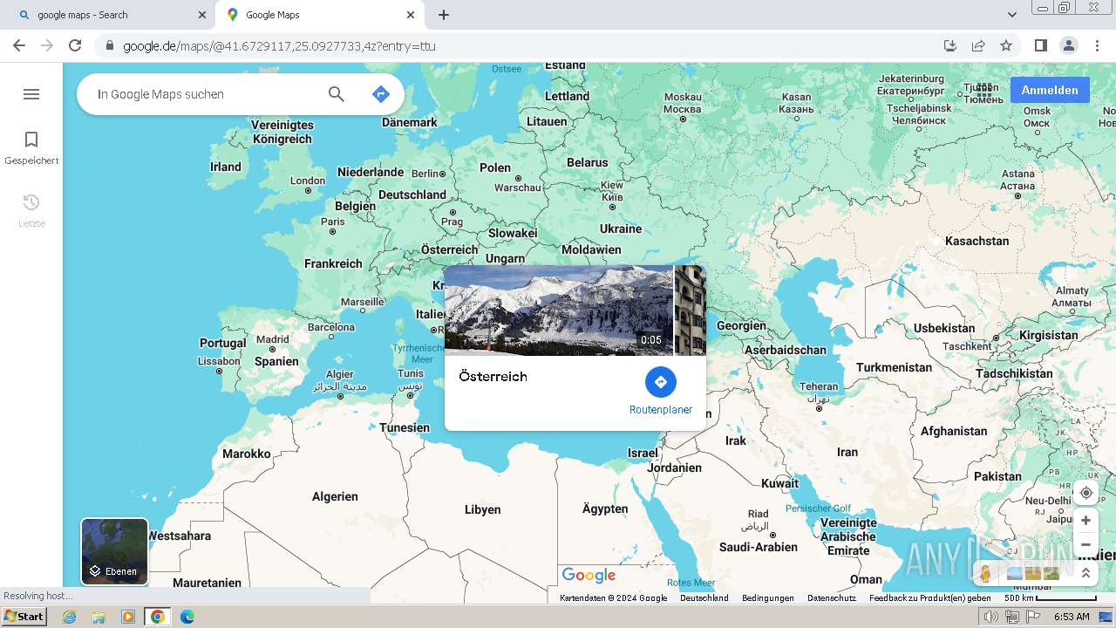Open a new browser tab

444,15
